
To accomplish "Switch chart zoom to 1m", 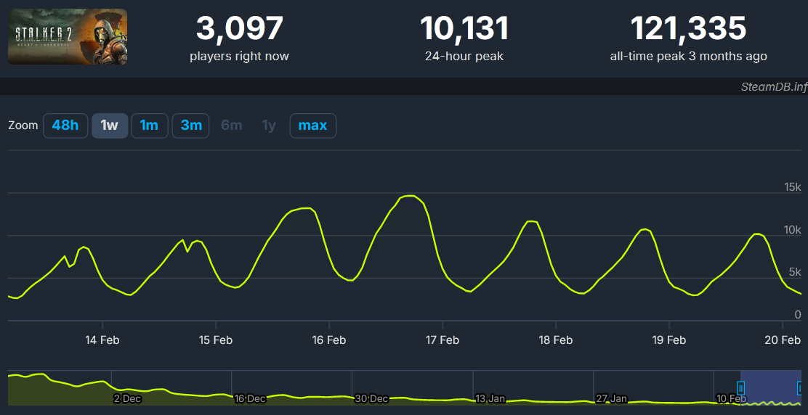I will (150, 126).
